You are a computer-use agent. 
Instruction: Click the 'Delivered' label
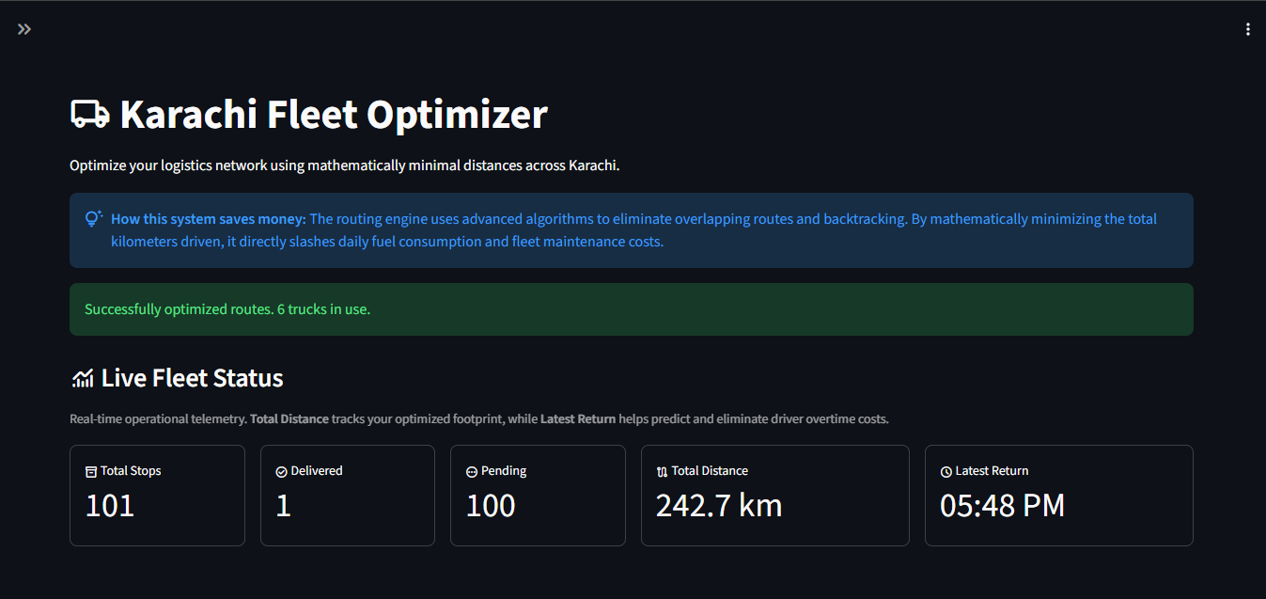pyautogui.click(x=317, y=471)
